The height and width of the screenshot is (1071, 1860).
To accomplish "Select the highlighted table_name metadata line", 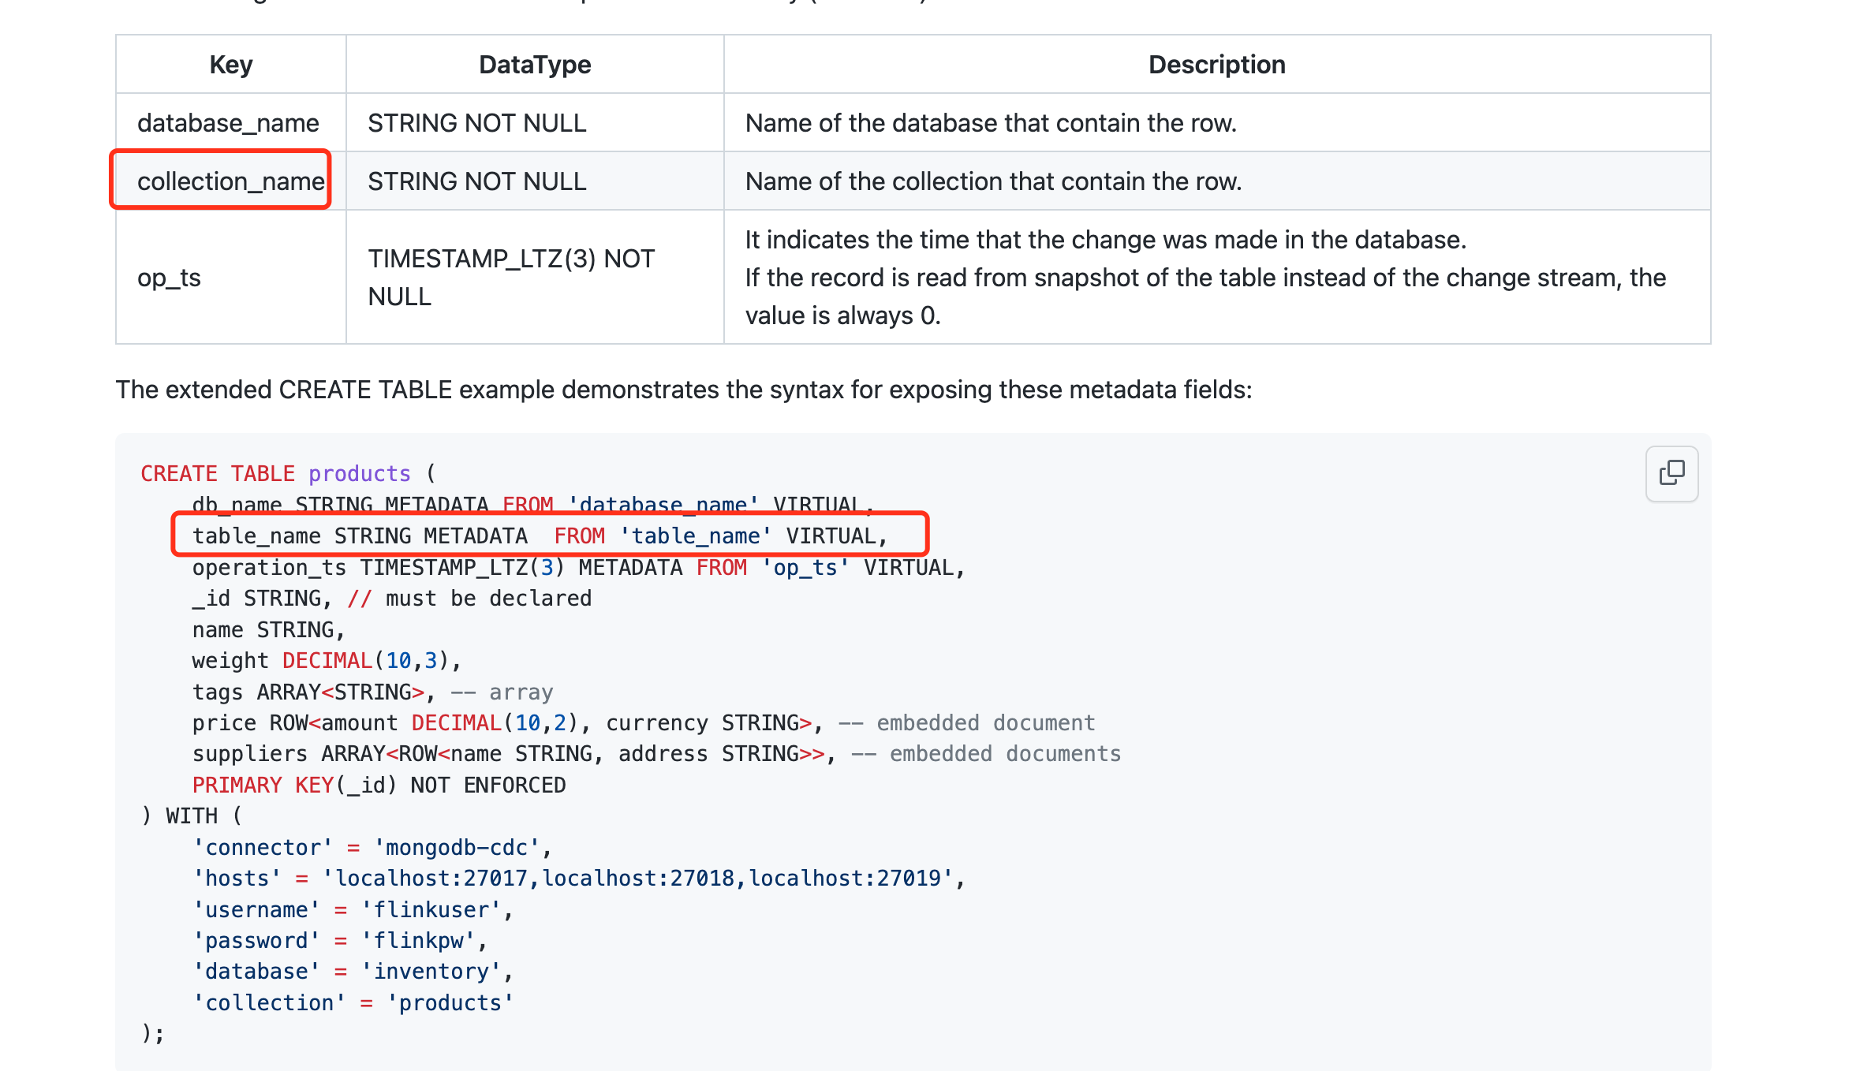I will 541,535.
